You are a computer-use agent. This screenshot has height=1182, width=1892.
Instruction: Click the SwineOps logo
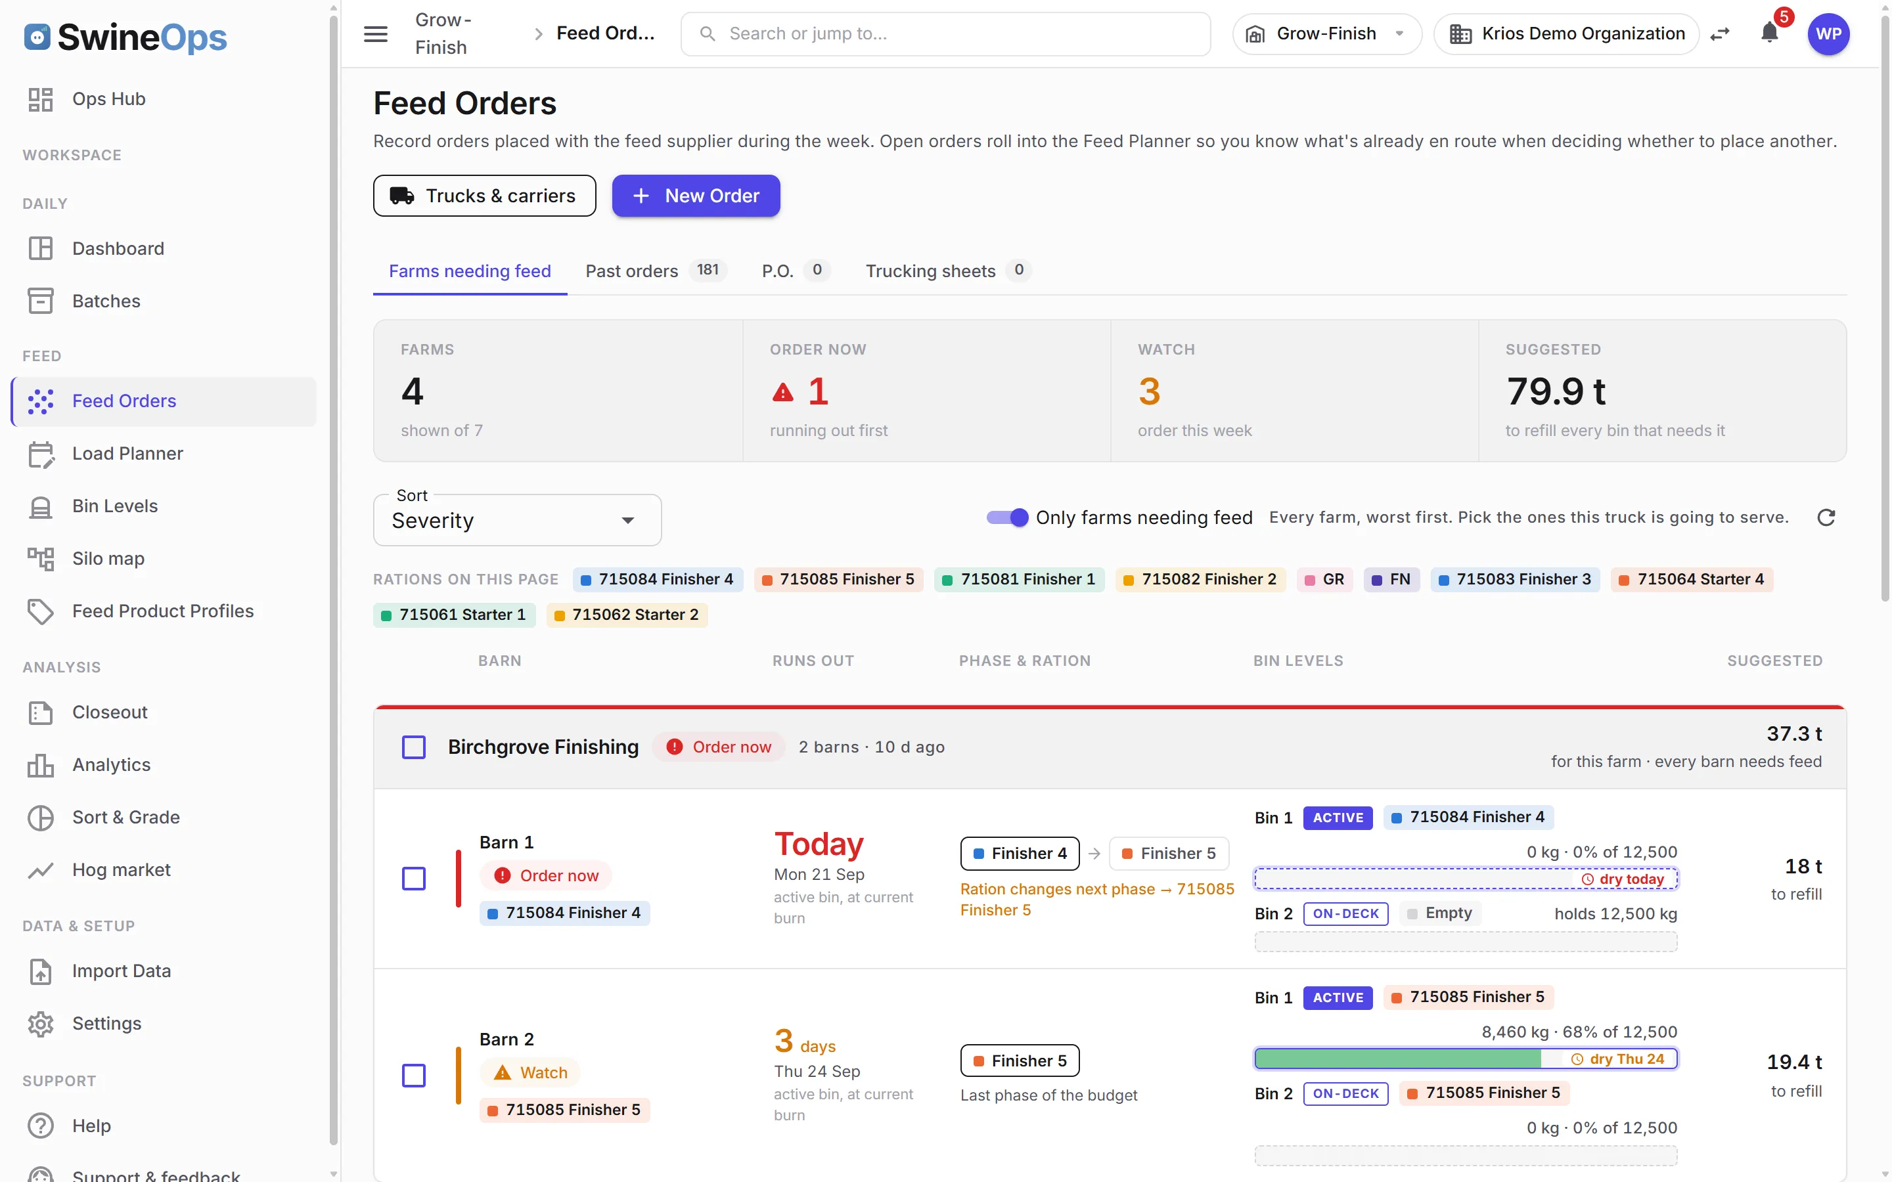point(125,37)
